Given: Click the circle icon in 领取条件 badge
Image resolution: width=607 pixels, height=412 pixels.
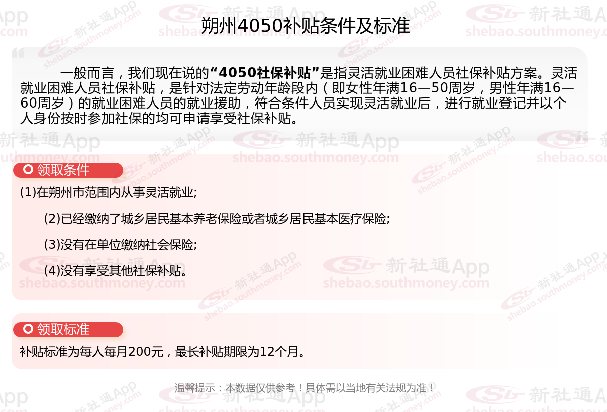Looking at the screenshot, I should coord(28,170).
